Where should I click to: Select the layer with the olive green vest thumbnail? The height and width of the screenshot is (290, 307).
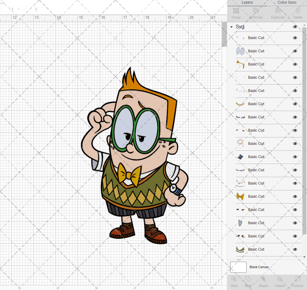pos(268,249)
